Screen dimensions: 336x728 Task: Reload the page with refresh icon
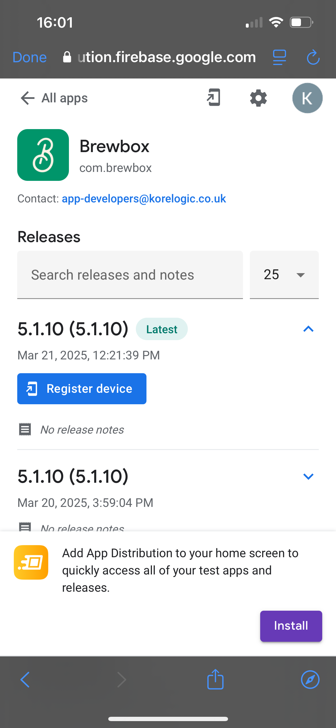[x=313, y=57]
